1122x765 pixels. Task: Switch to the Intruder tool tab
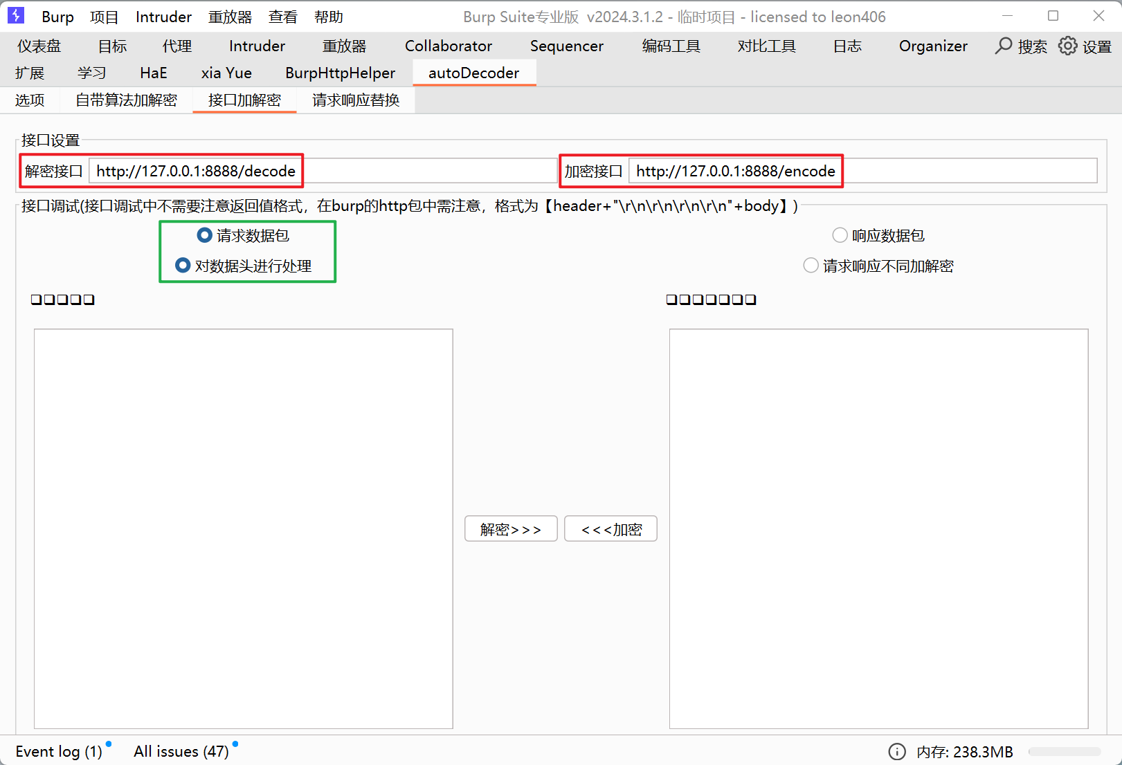tap(257, 46)
